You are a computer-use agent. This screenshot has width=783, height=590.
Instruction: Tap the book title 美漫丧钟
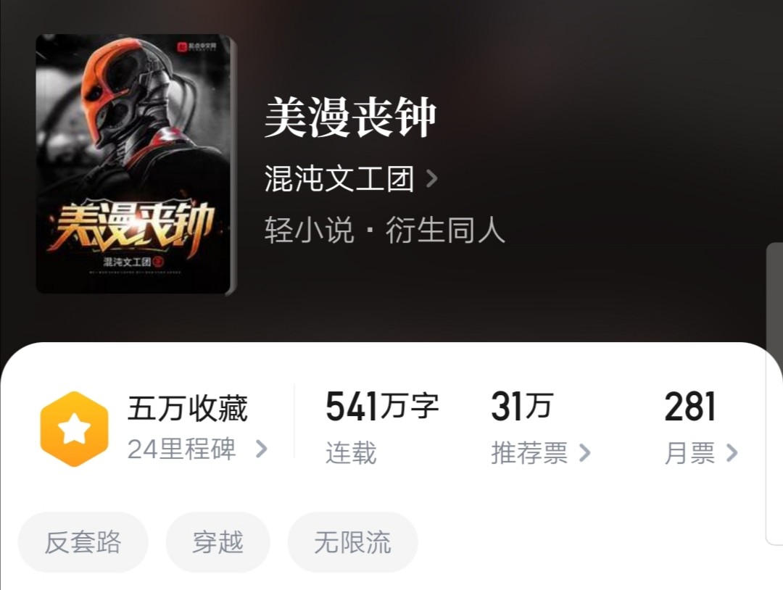tap(351, 117)
